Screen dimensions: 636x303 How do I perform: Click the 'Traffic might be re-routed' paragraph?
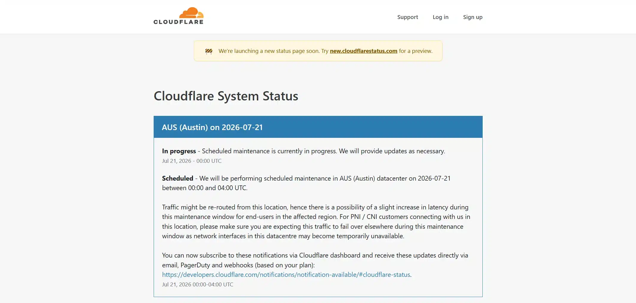click(x=316, y=222)
